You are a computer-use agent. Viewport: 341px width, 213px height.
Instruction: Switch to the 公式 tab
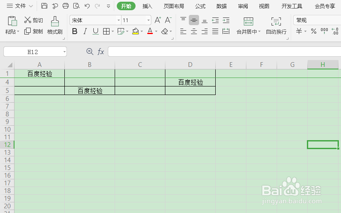coord(200,6)
